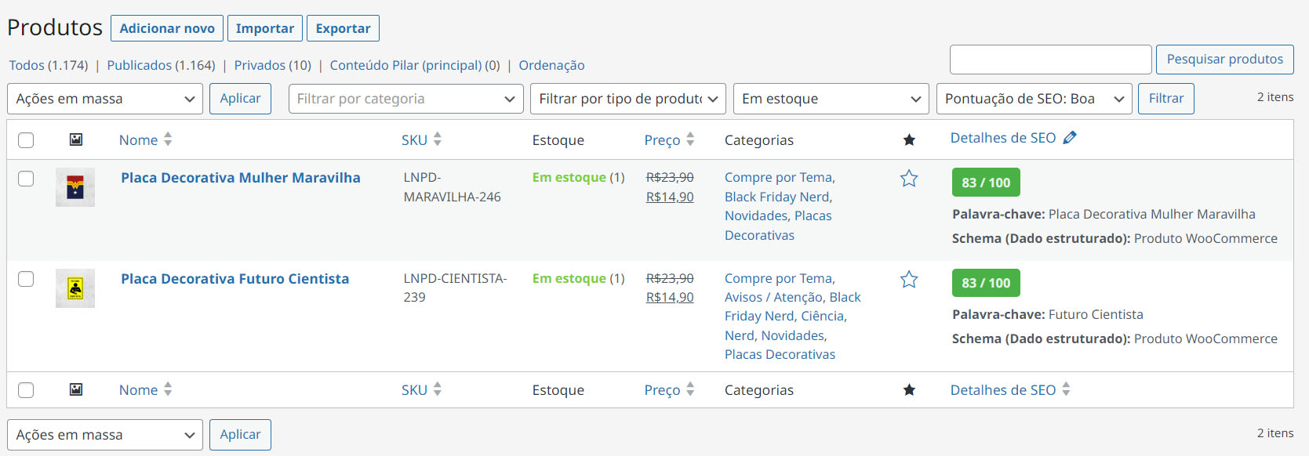Click sort arrows beside footer Detalhes de SEO
Viewport: 1309px width, 456px height.
1066,389
